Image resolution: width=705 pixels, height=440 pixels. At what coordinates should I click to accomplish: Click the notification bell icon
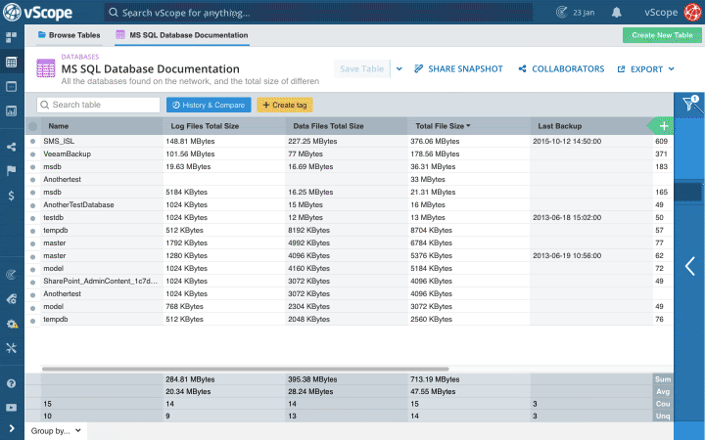click(x=617, y=13)
